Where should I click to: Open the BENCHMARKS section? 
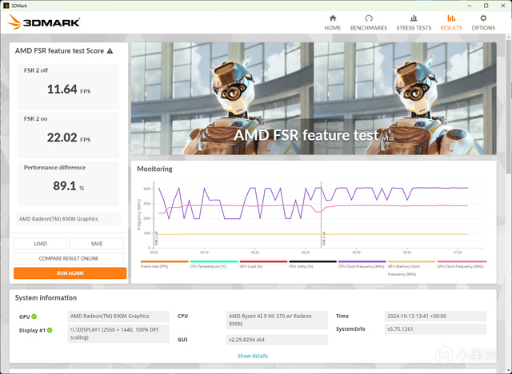369,23
